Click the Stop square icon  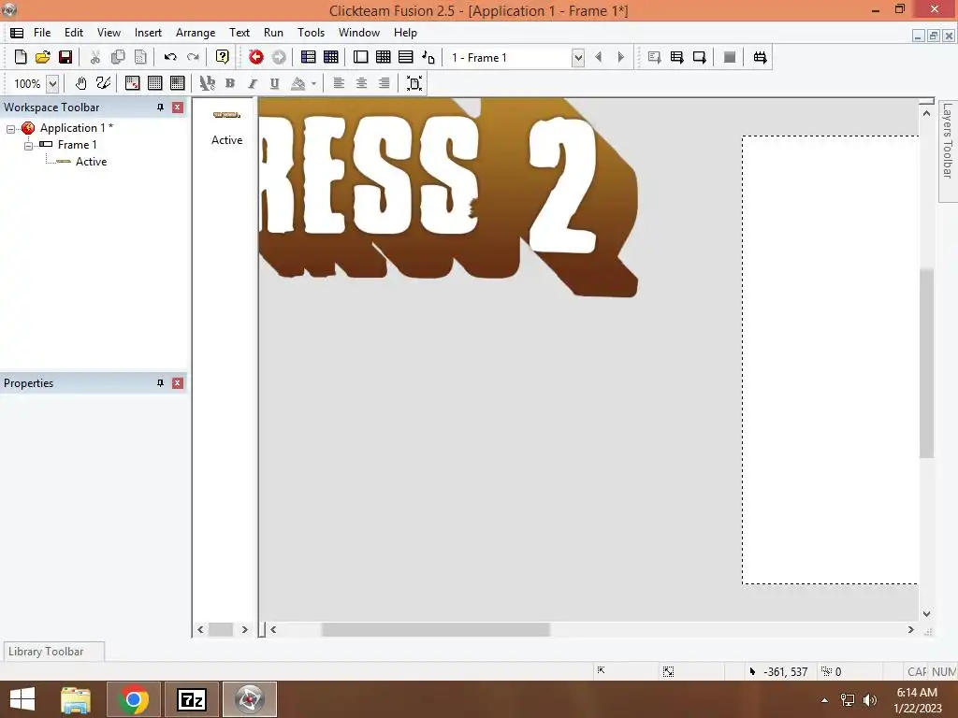(x=730, y=57)
